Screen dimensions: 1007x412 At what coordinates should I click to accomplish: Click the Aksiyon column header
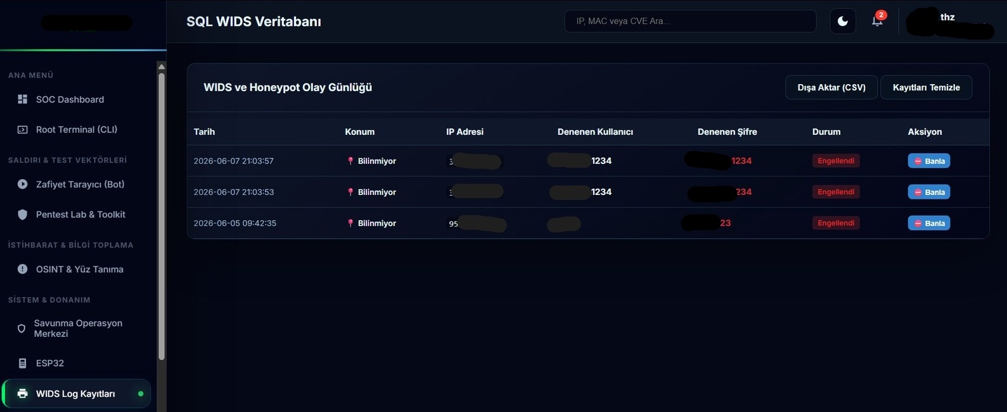[925, 132]
